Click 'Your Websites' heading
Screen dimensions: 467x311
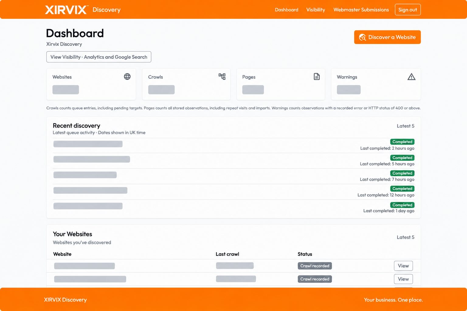(72, 234)
